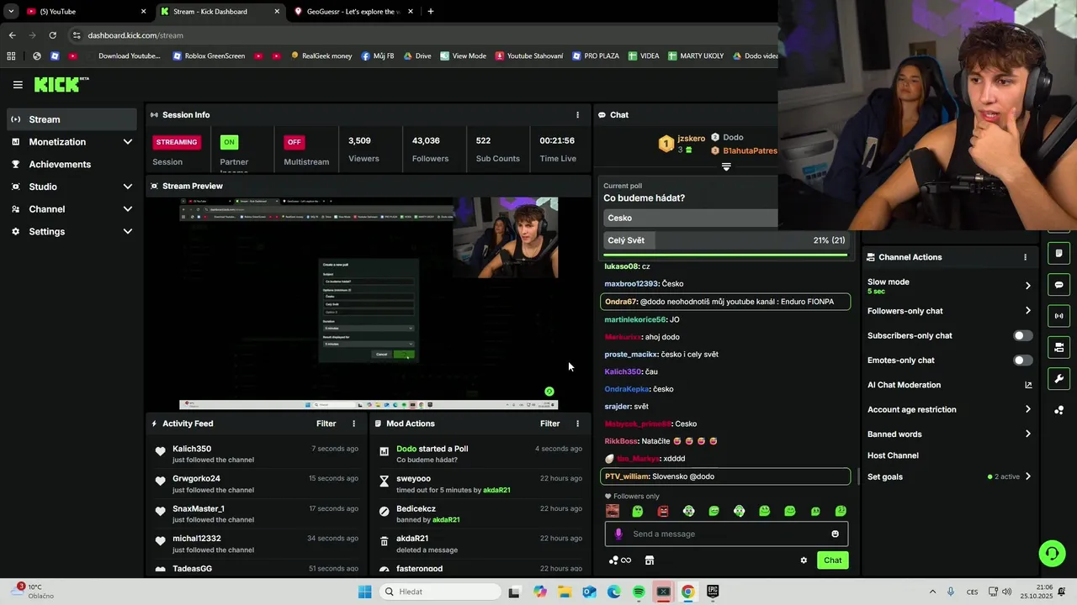Click the purple microphone icon in message box
The width and height of the screenshot is (1077, 605).
(x=618, y=534)
